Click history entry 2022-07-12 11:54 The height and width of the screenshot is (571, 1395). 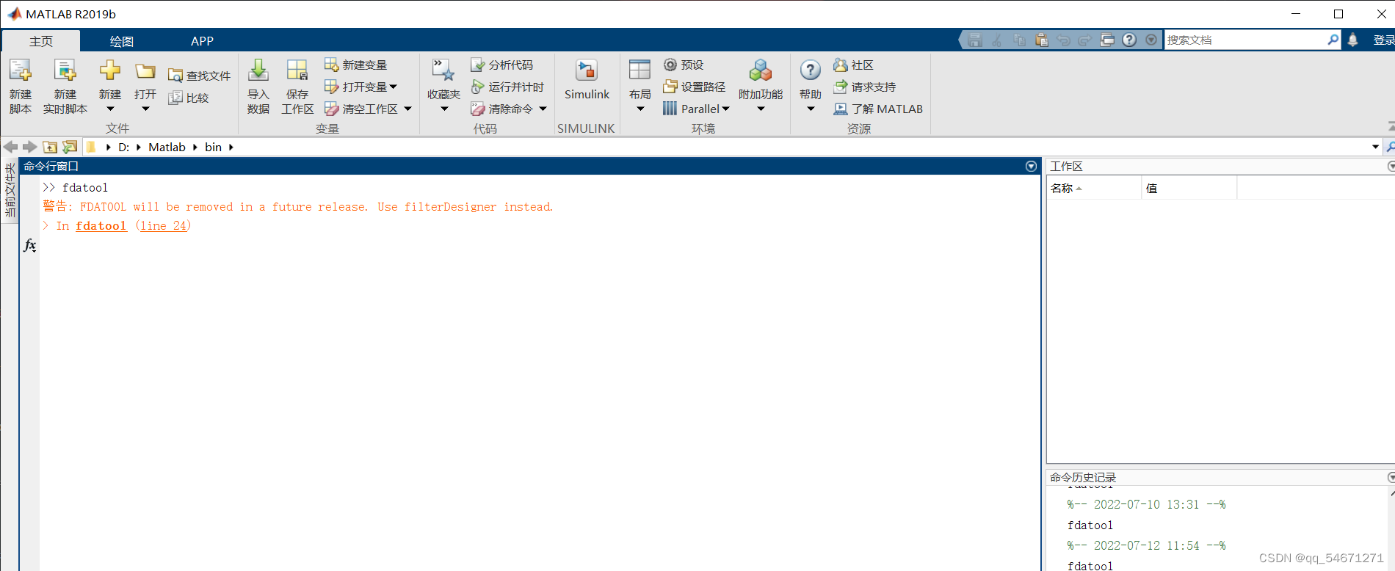[x=1146, y=546]
